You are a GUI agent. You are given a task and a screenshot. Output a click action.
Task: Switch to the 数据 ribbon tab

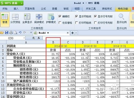point(55,9)
